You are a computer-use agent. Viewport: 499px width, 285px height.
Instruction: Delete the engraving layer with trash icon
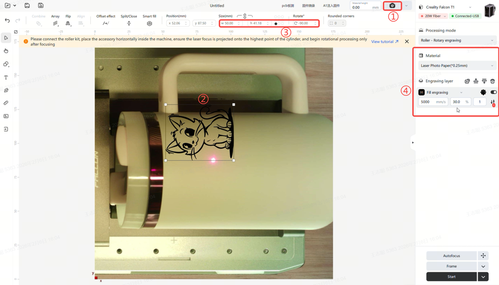click(x=492, y=81)
